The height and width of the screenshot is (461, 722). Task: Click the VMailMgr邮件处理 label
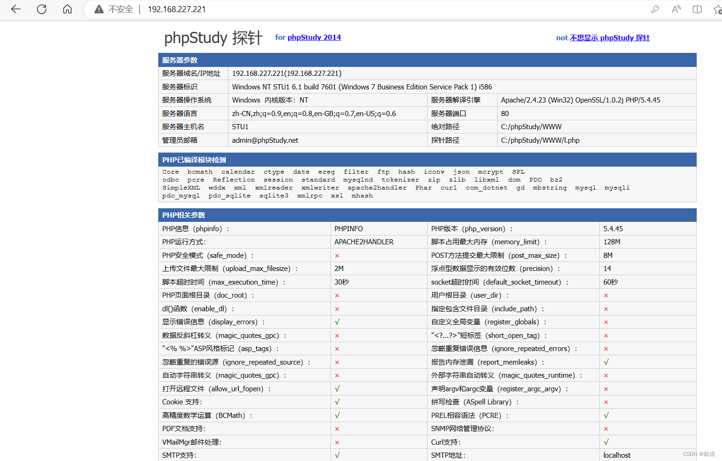pos(192,442)
